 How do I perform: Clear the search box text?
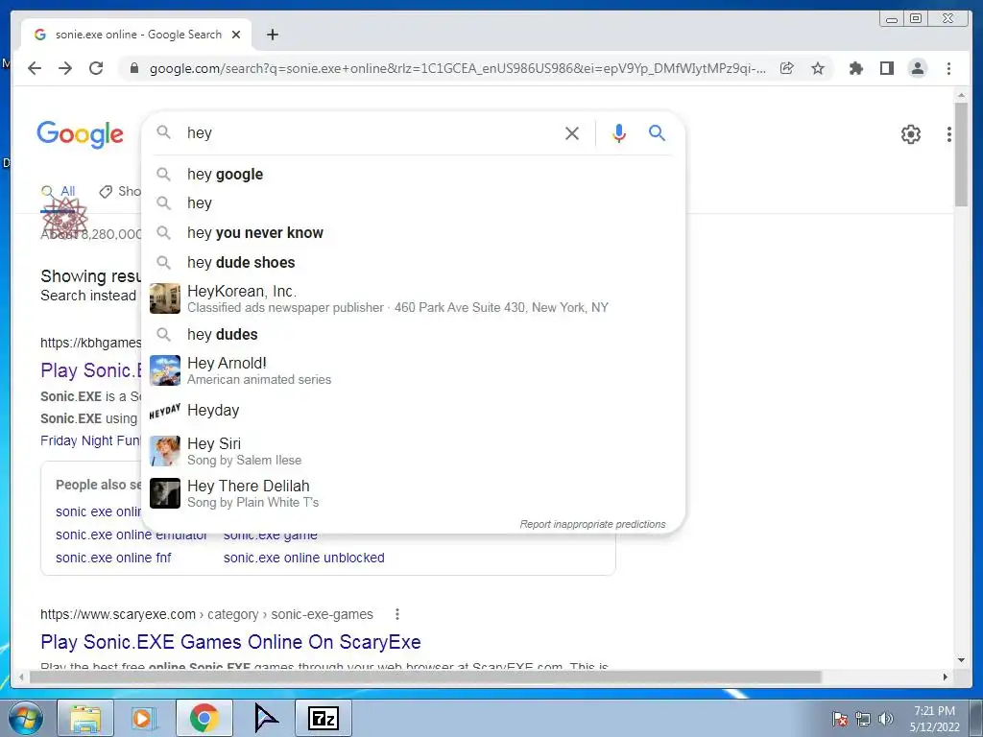click(572, 132)
